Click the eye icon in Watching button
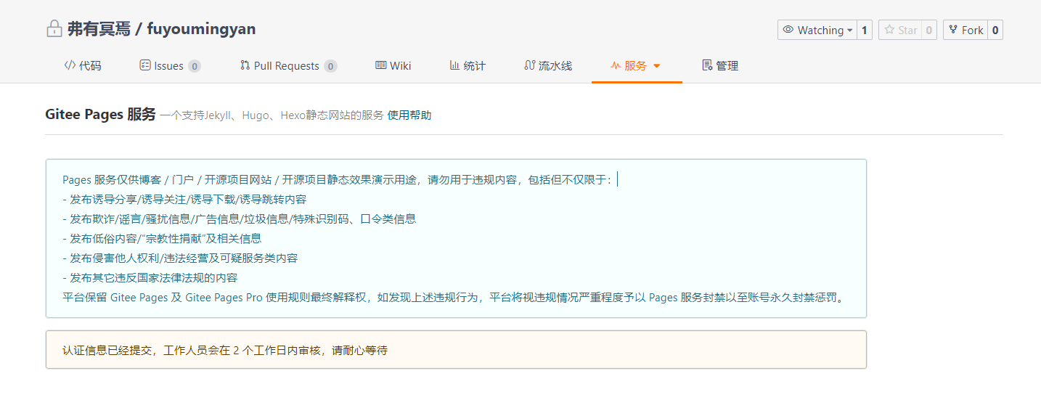Viewport: 1041px width, 408px height. [x=788, y=30]
